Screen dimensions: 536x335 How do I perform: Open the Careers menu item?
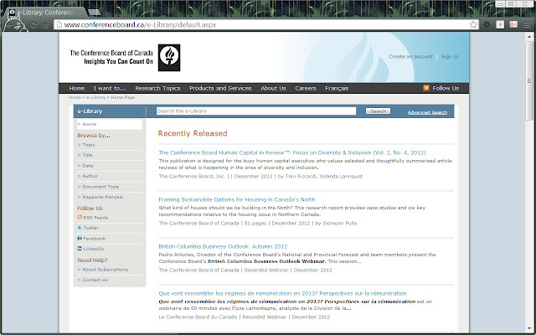[306, 88]
